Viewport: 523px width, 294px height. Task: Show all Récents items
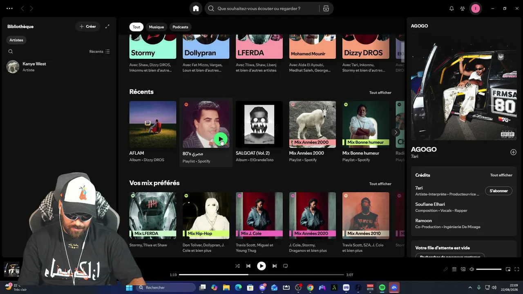380,93
